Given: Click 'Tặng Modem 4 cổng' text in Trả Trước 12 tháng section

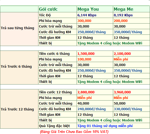Looking at the screenshot, I should [94, 120].
